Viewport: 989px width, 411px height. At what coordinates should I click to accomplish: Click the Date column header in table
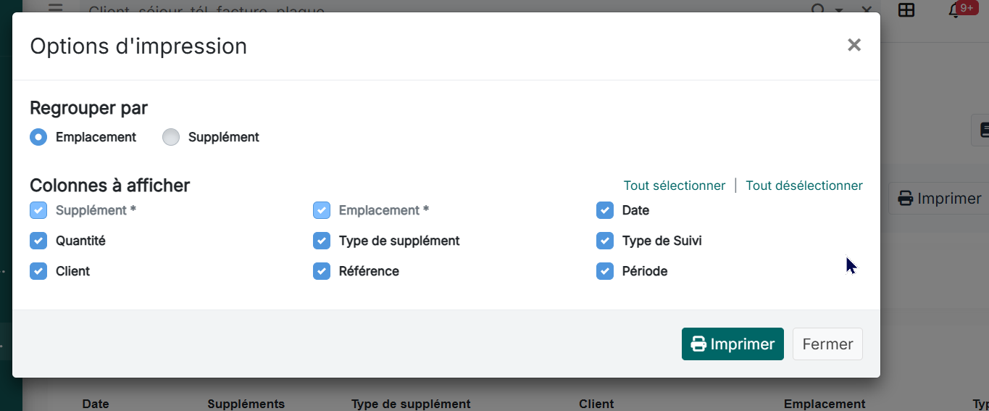click(96, 404)
